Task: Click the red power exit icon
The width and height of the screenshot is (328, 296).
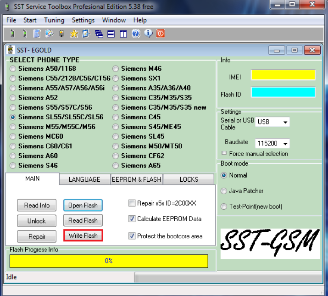Action: click(x=161, y=34)
